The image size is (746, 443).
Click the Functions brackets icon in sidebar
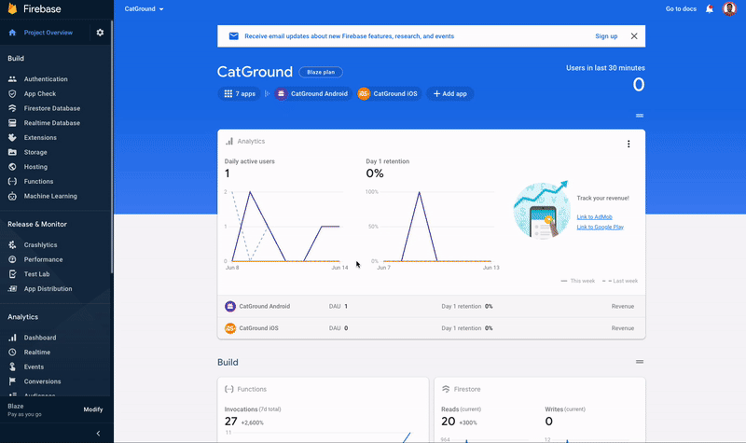coord(12,181)
